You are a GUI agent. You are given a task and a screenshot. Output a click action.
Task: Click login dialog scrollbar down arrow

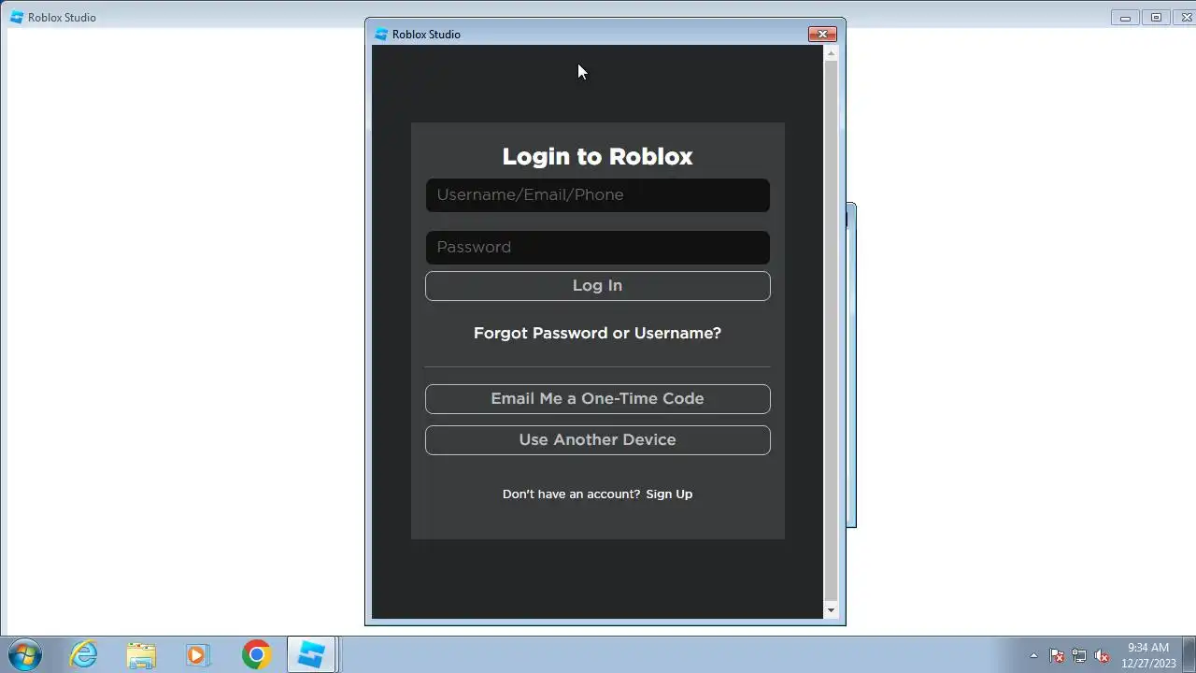831,610
